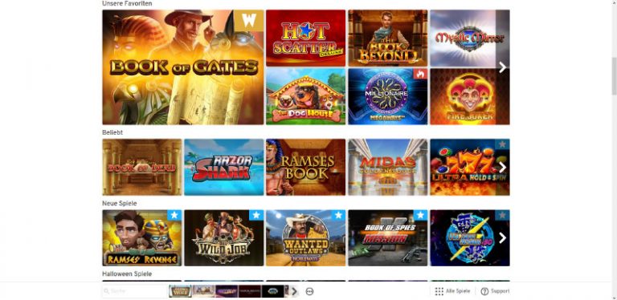Click the star badge on Ultra Hold & Spin
The image size is (617, 300).
point(502,144)
